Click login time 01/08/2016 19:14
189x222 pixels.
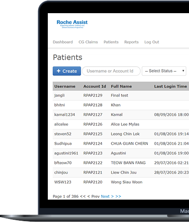pyautogui.click(x=171, y=134)
